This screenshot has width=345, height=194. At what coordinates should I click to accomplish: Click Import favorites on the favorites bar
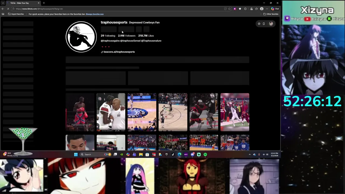tap(16, 14)
